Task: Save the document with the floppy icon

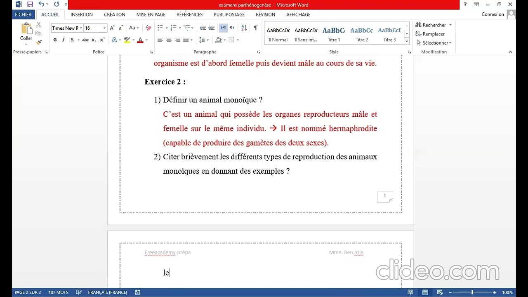Action: pos(30,5)
